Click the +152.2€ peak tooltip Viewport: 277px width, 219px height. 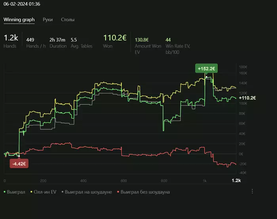pos(206,68)
